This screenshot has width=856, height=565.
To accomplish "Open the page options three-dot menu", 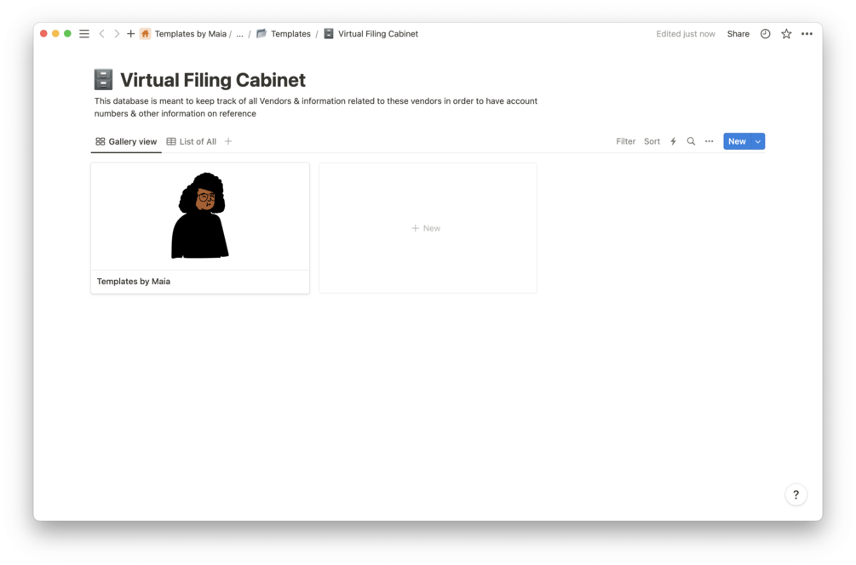I will (807, 34).
